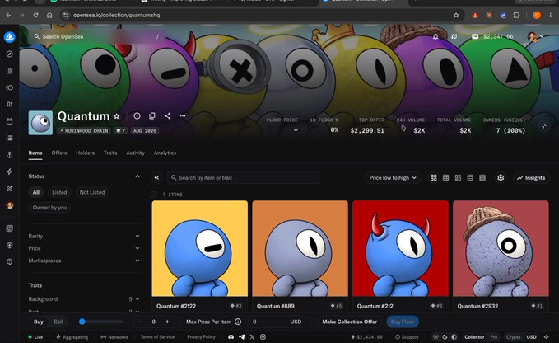
Task: Set currency display to Crypto
Action: pyautogui.click(x=514, y=337)
